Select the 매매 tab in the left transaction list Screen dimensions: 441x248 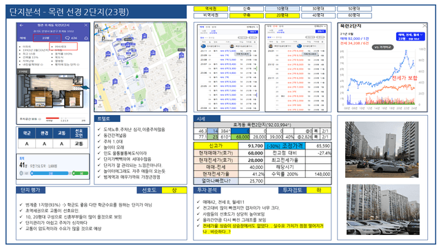[202, 28]
